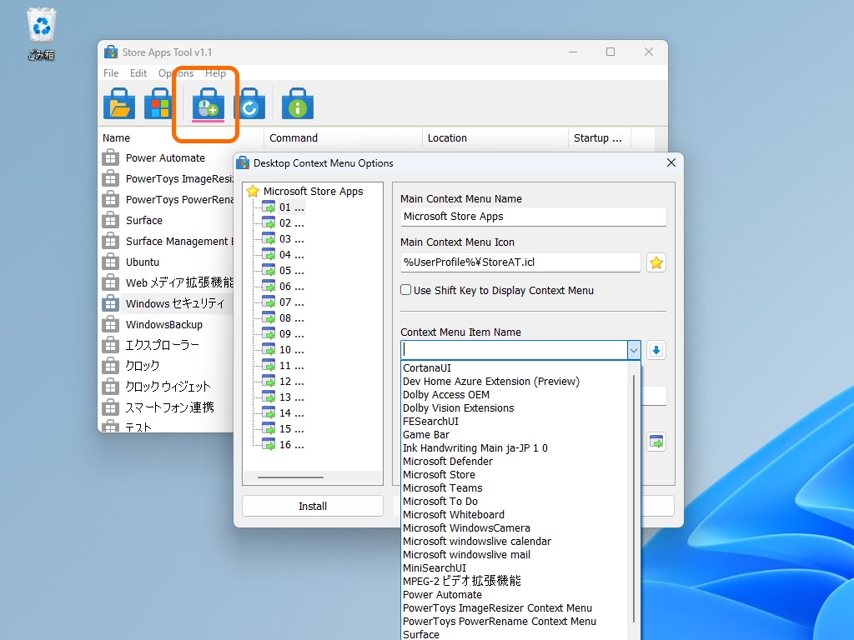
Task: Open the folder toolbar icon
Action: pos(119,103)
